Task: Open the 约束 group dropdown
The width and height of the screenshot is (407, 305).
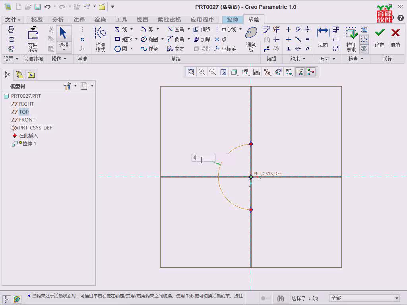Action: pyautogui.click(x=297, y=59)
